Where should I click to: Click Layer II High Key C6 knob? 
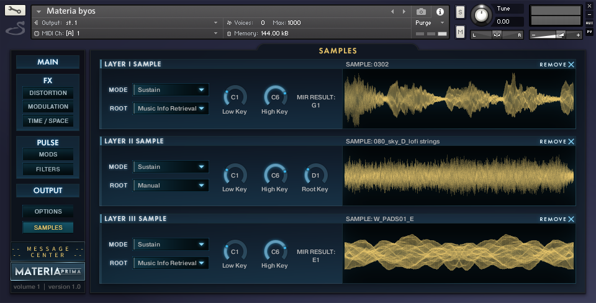pyautogui.click(x=275, y=175)
